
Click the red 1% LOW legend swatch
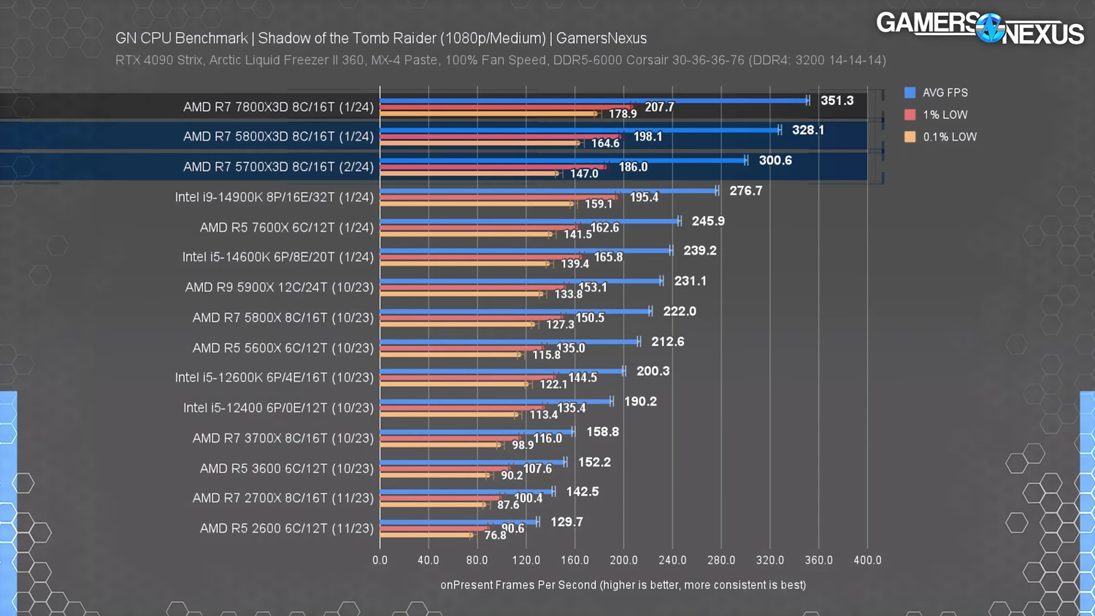(910, 115)
